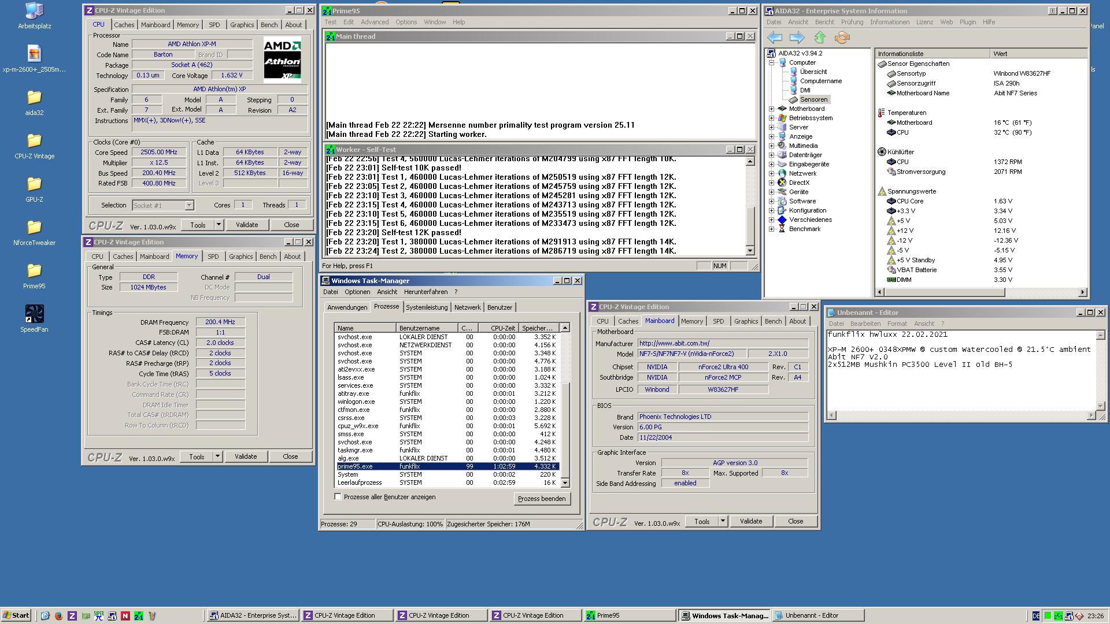Screen dimensions: 1110x624
Task: Click Prime95 green tray icon
Action: coord(1058,616)
